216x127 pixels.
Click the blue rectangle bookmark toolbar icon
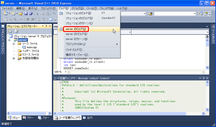[x=51, y=20]
